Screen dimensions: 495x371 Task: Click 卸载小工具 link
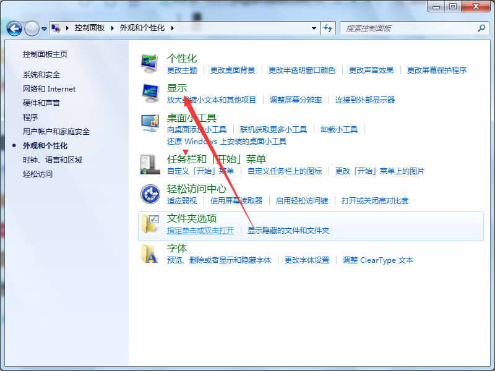(x=339, y=130)
